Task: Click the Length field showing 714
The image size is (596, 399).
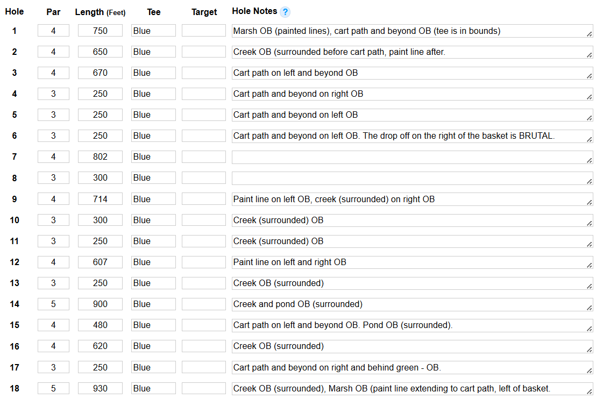Action: (x=100, y=199)
